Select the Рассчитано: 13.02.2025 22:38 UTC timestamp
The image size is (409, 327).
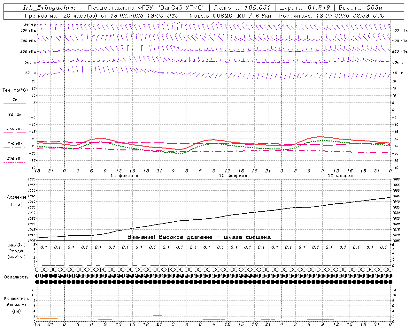coord(332,16)
